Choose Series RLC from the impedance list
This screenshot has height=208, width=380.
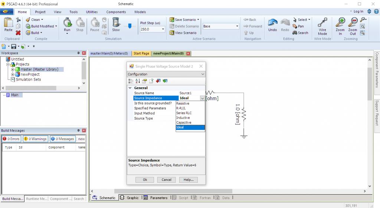pos(184,113)
